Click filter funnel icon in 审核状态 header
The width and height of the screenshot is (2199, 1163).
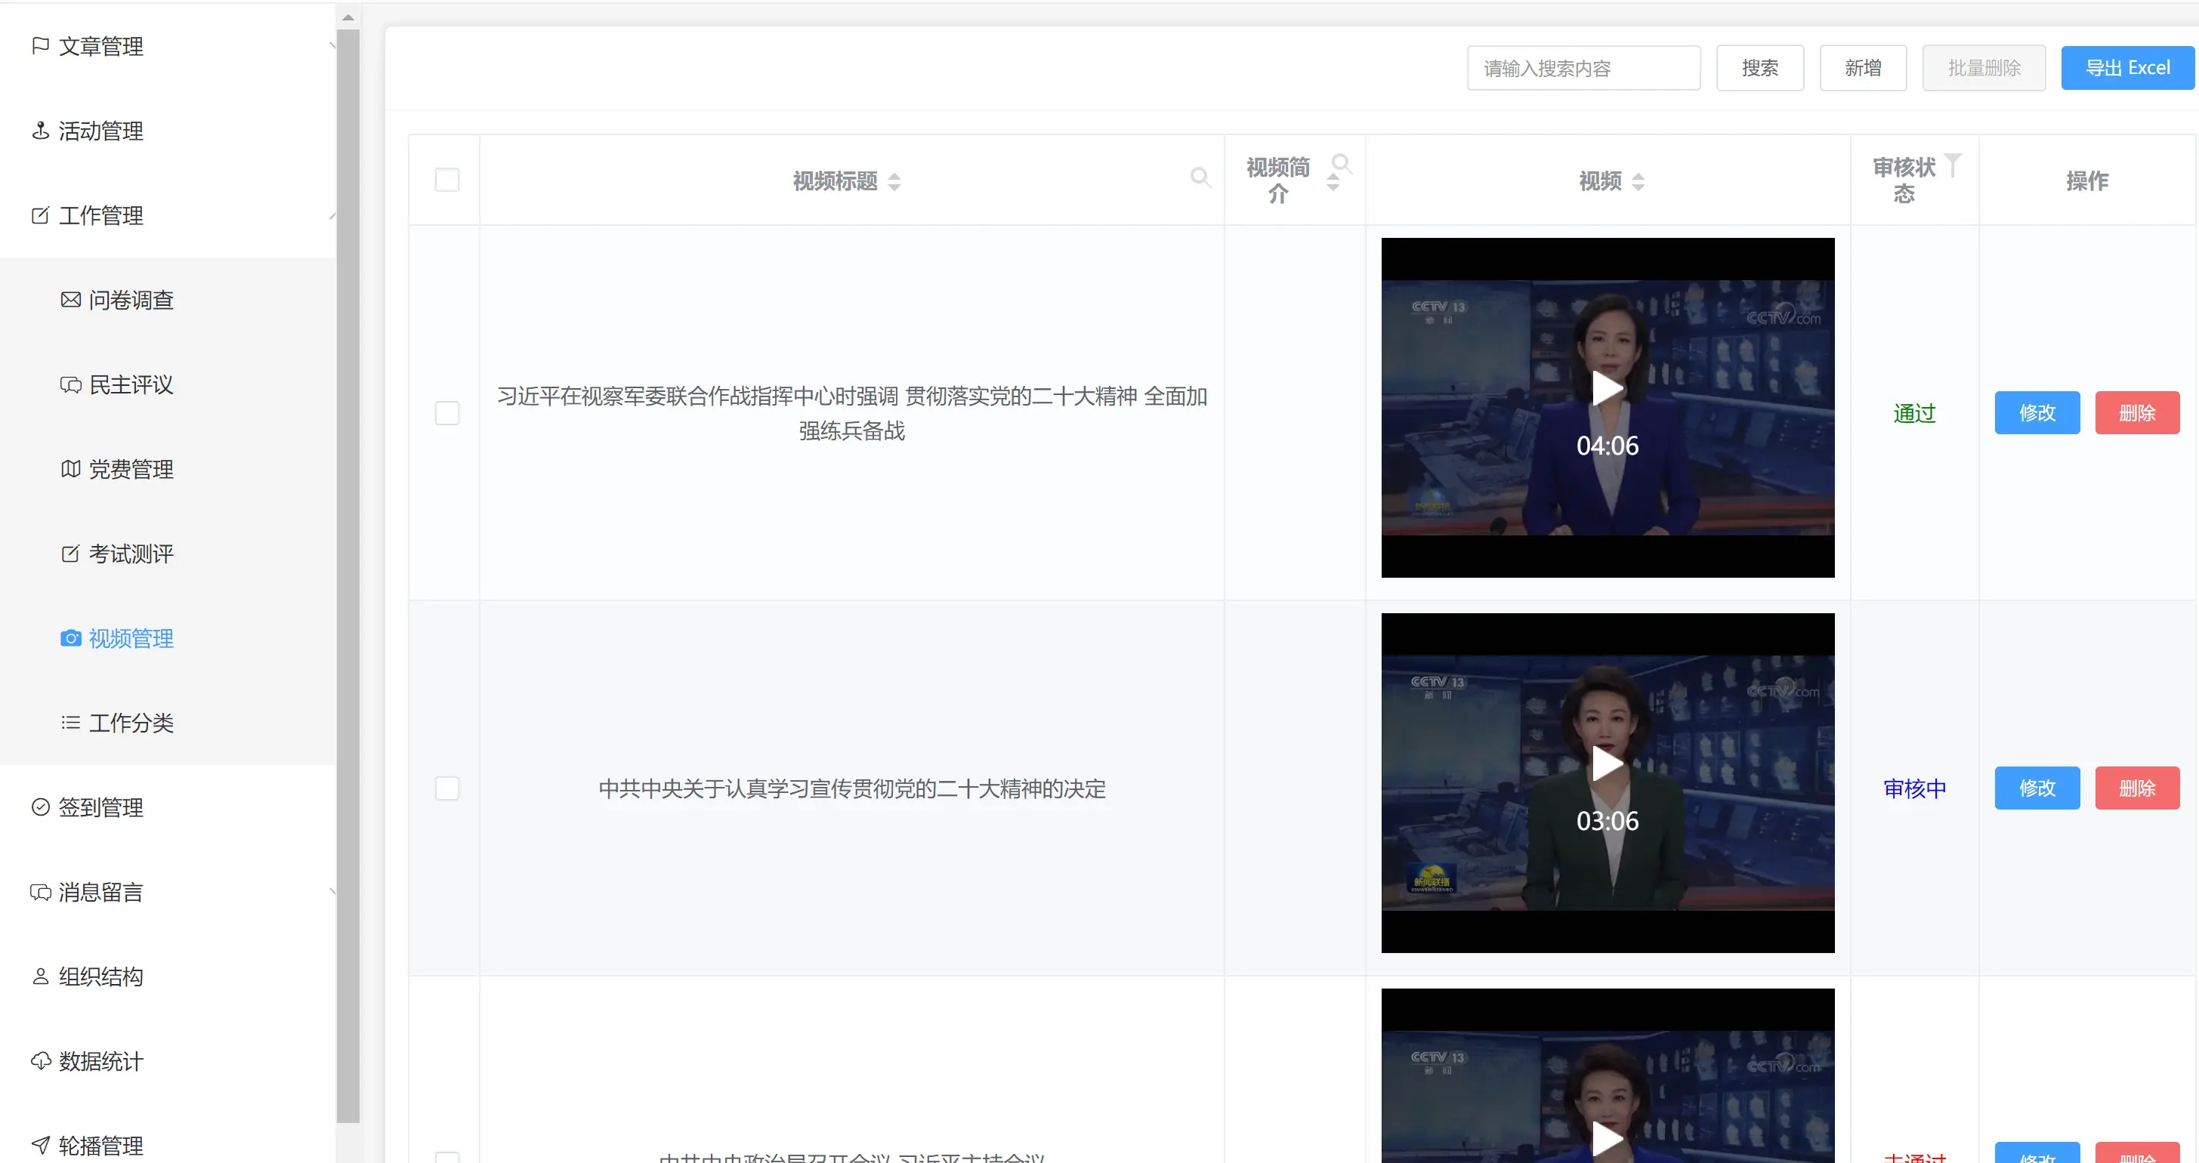(1953, 165)
